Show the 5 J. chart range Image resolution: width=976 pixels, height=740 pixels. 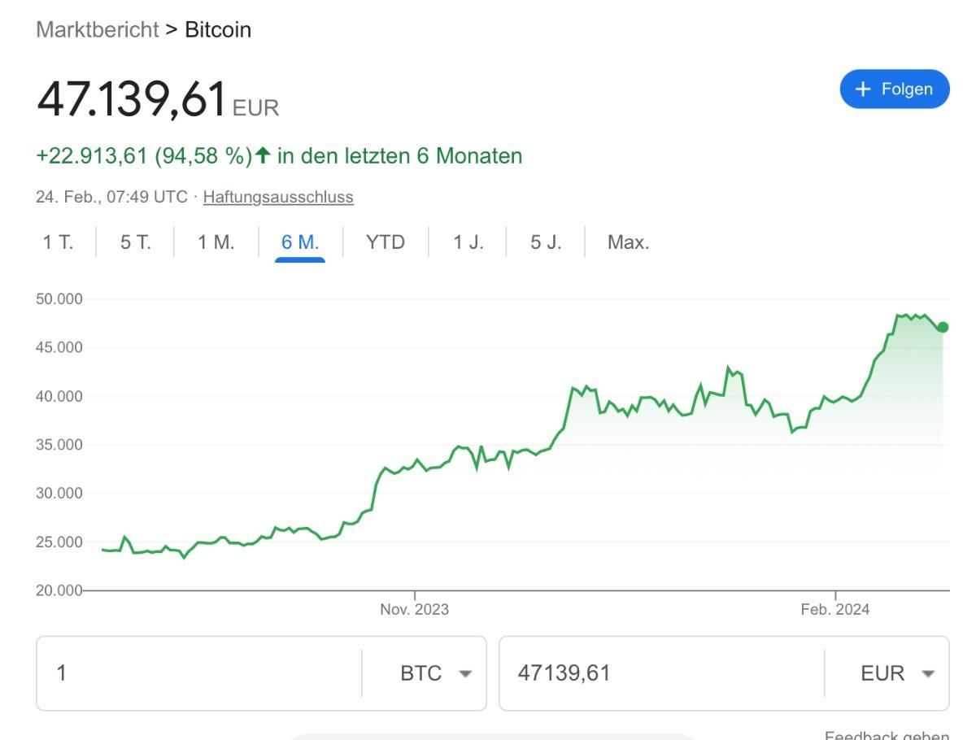546,242
